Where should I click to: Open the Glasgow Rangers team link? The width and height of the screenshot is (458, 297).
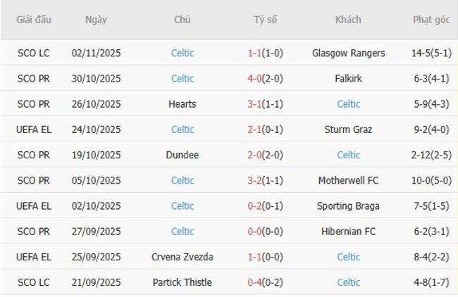point(348,53)
